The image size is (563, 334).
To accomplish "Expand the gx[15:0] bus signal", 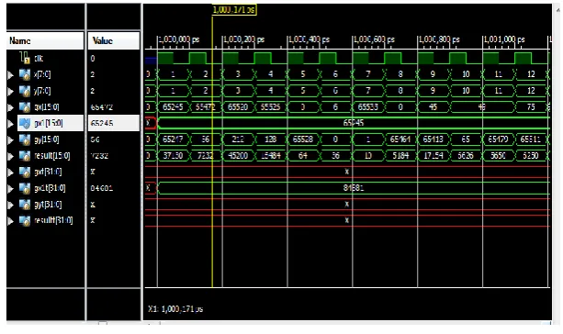I will [10, 107].
